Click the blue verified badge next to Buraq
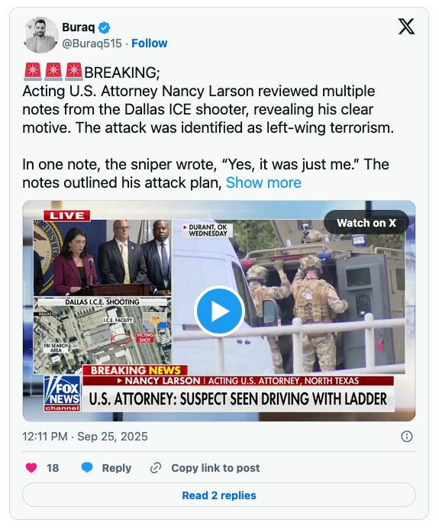 point(104,27)
